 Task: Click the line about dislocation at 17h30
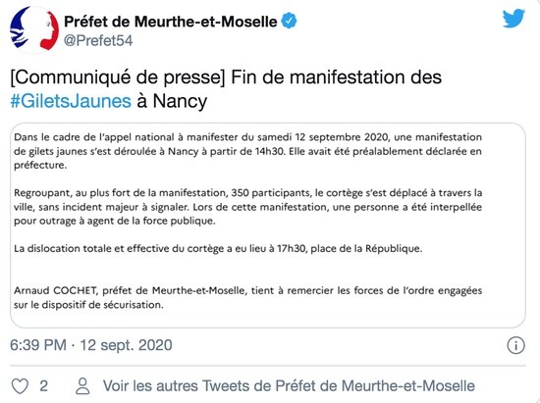218,249
